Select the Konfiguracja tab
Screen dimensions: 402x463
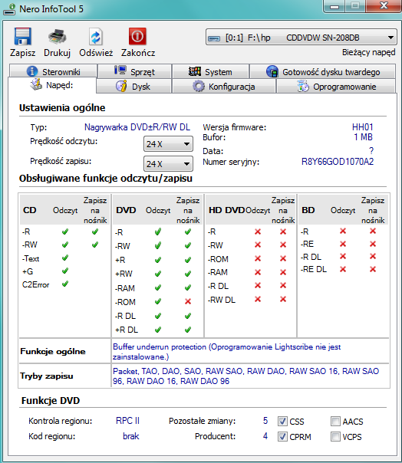pos(224,87)
